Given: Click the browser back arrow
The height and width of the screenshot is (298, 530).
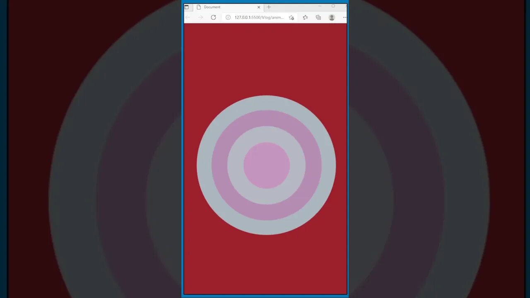Looking at the screenshot, I should tap(188, 17).
